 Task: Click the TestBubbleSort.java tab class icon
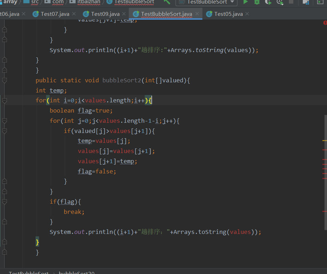[136, 14]
